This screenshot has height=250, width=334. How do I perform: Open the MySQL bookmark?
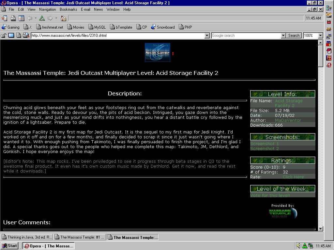coord(97,27)
